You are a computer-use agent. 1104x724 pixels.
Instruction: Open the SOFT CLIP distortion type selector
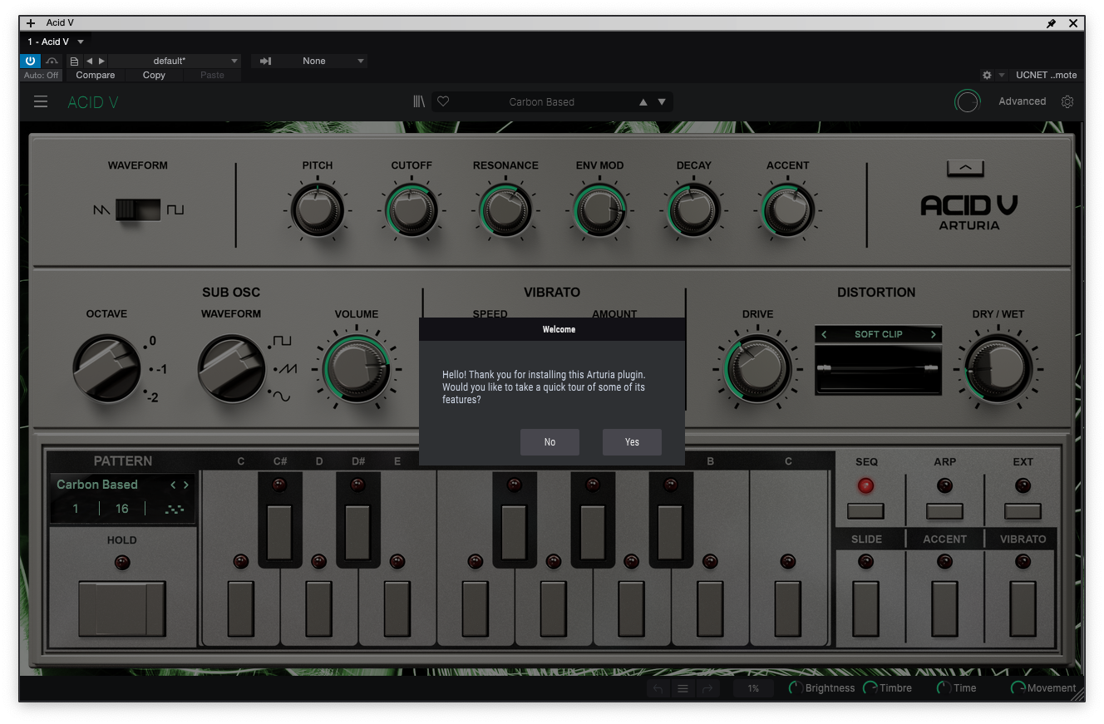pyautogui.click(x=879, y=334)
